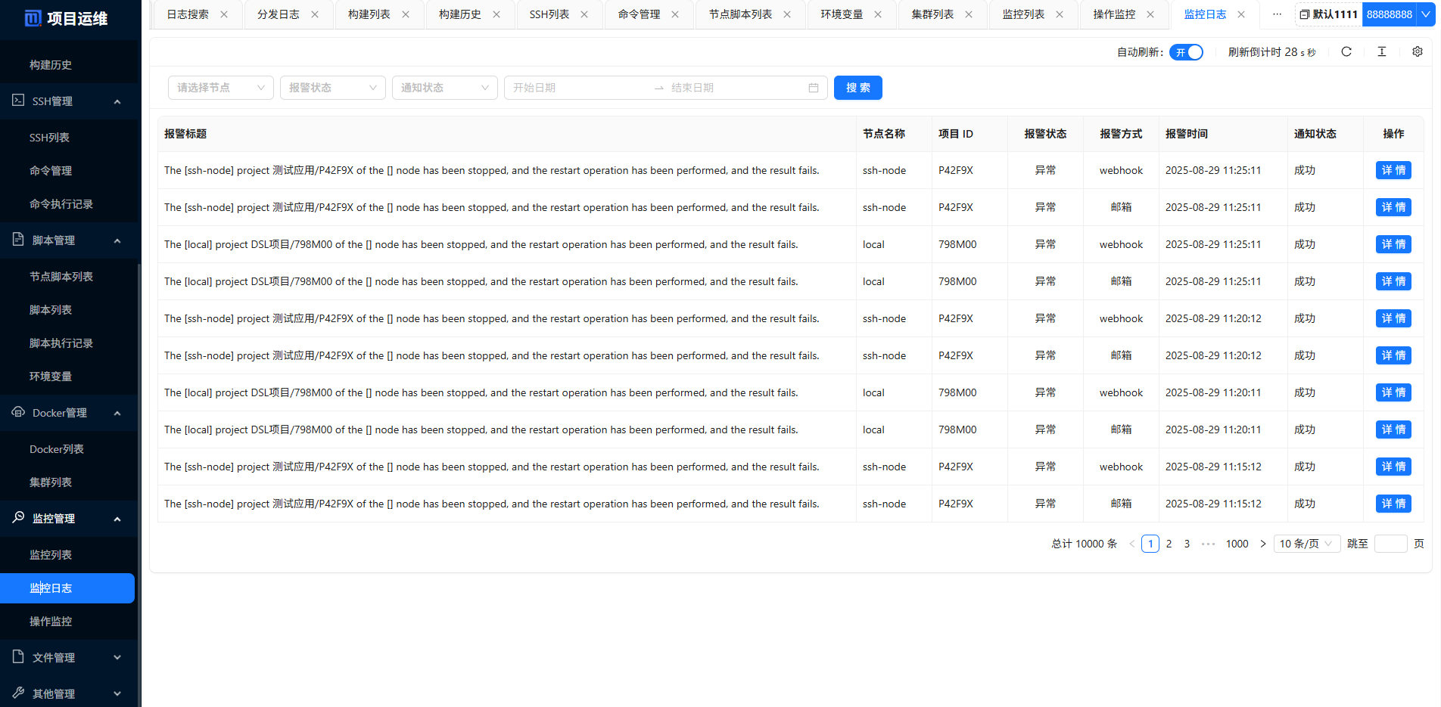Close the 日志搜索 tab
The width and height of the screenshot is (1441, 707).
point(224,14)
